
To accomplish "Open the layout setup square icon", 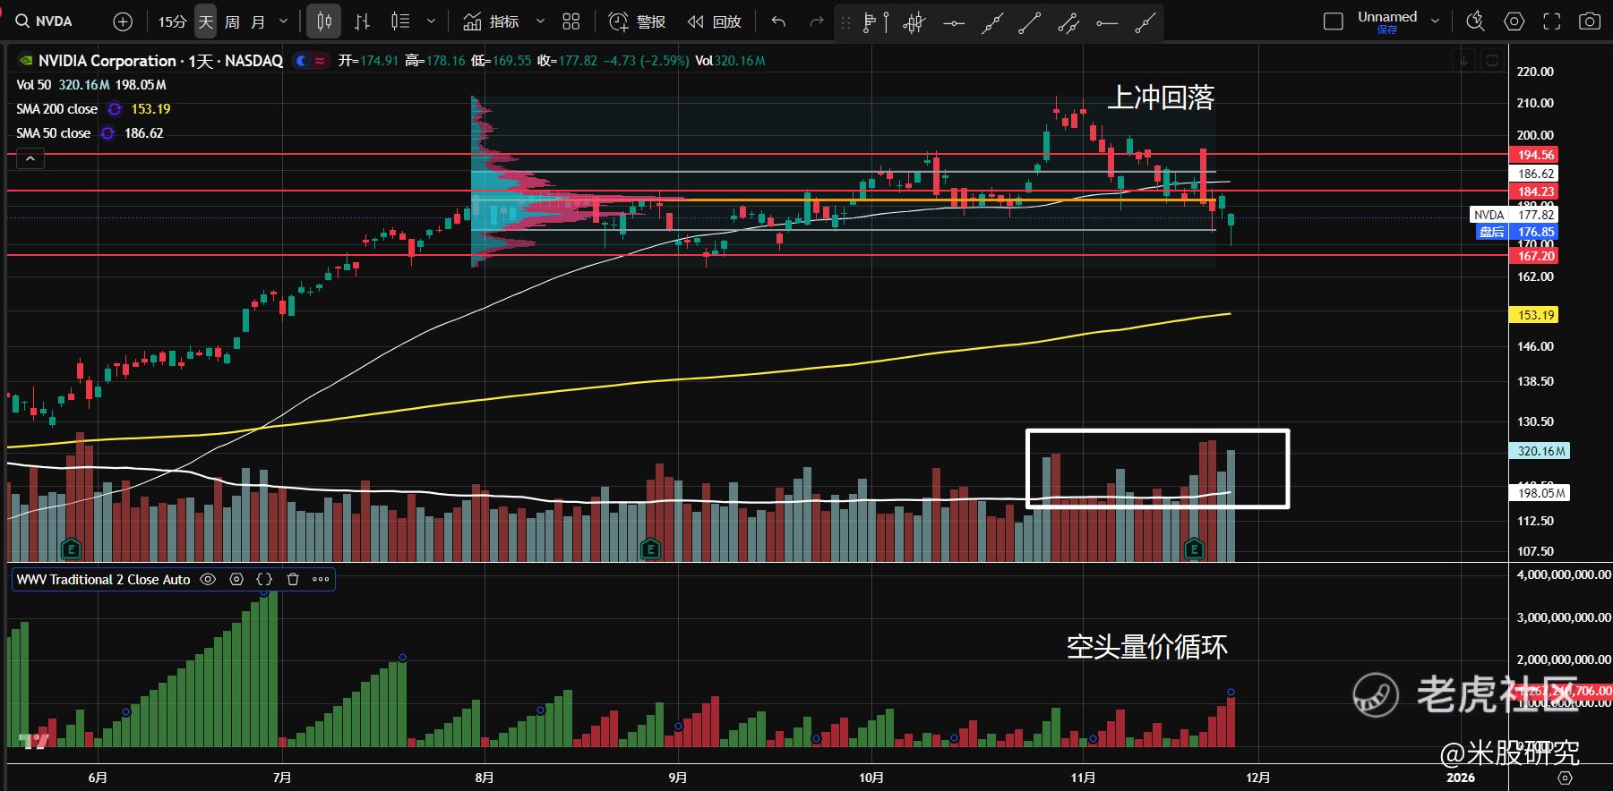I will coord(1334,21).
